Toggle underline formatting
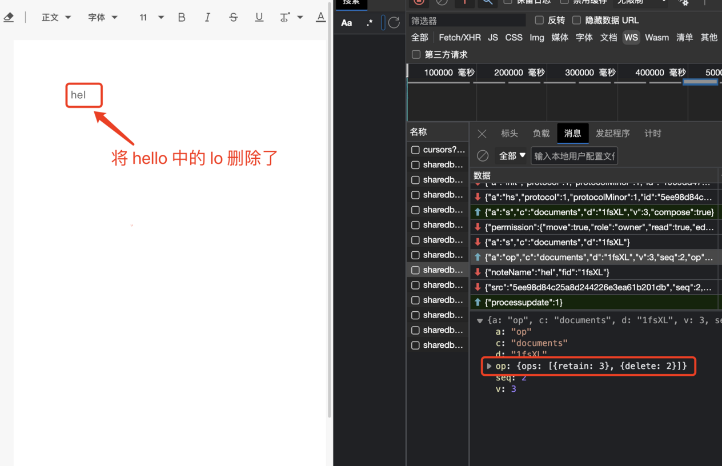Screen dimensions: 722x466 [259, 18]
